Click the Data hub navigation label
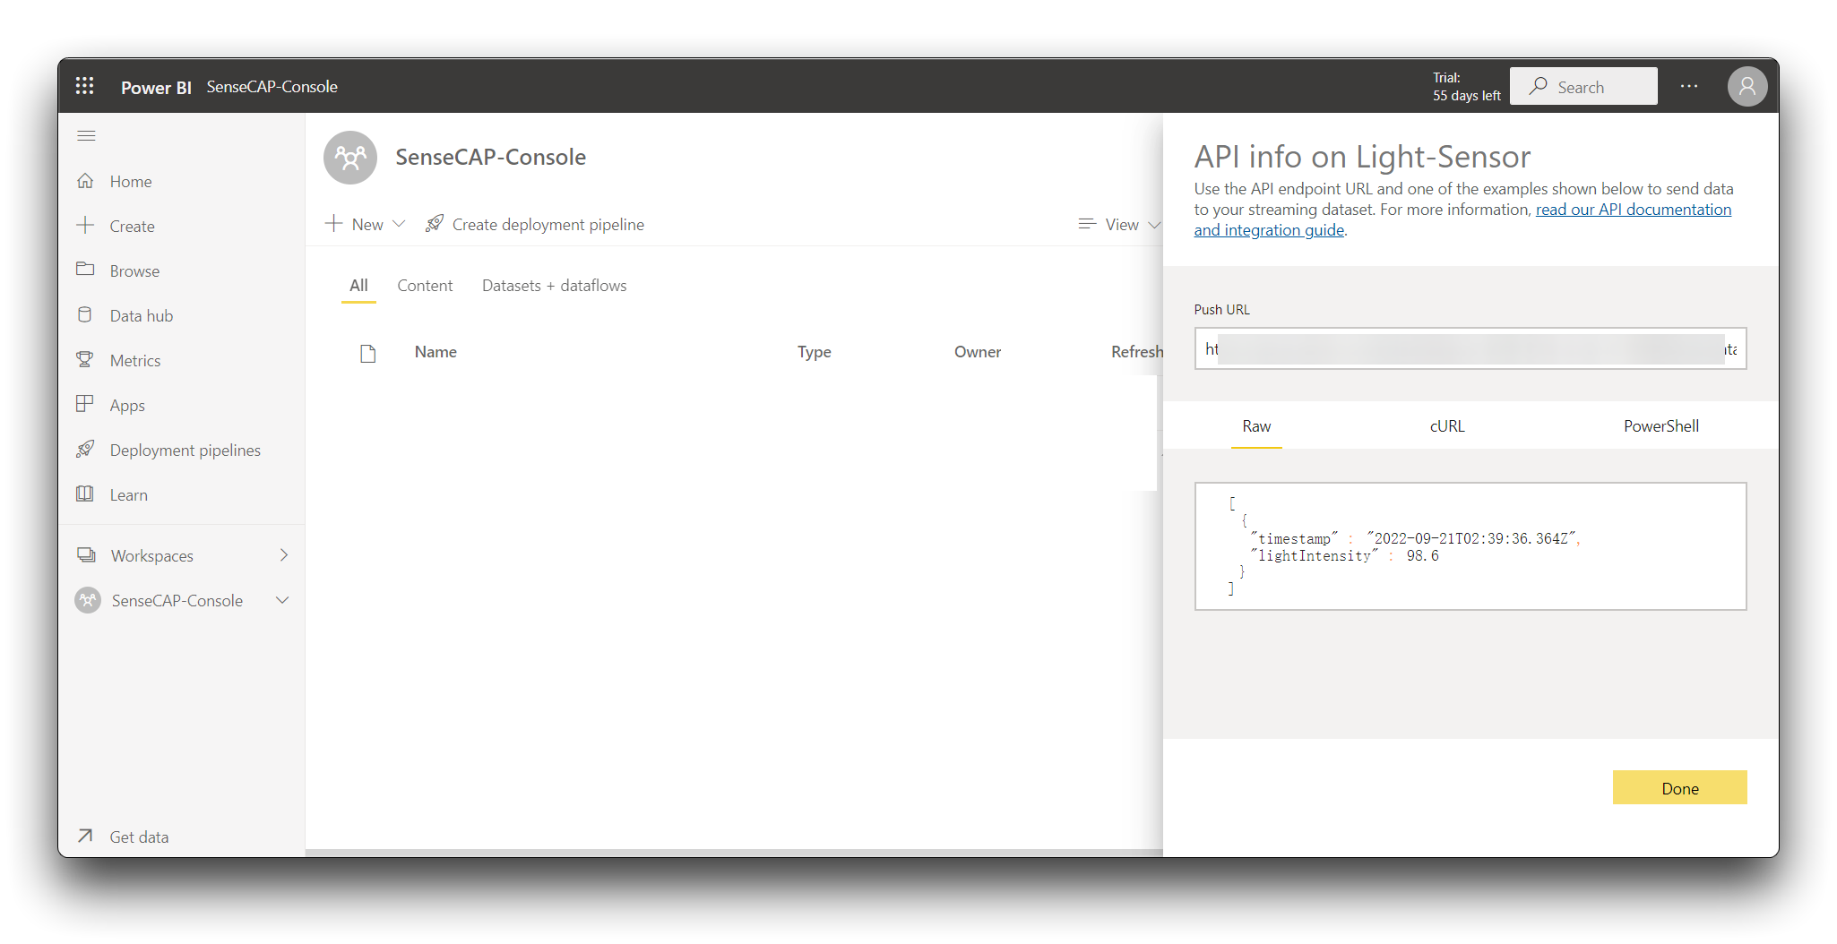Screen dimensions: 1837x944 tap(142, 316)
